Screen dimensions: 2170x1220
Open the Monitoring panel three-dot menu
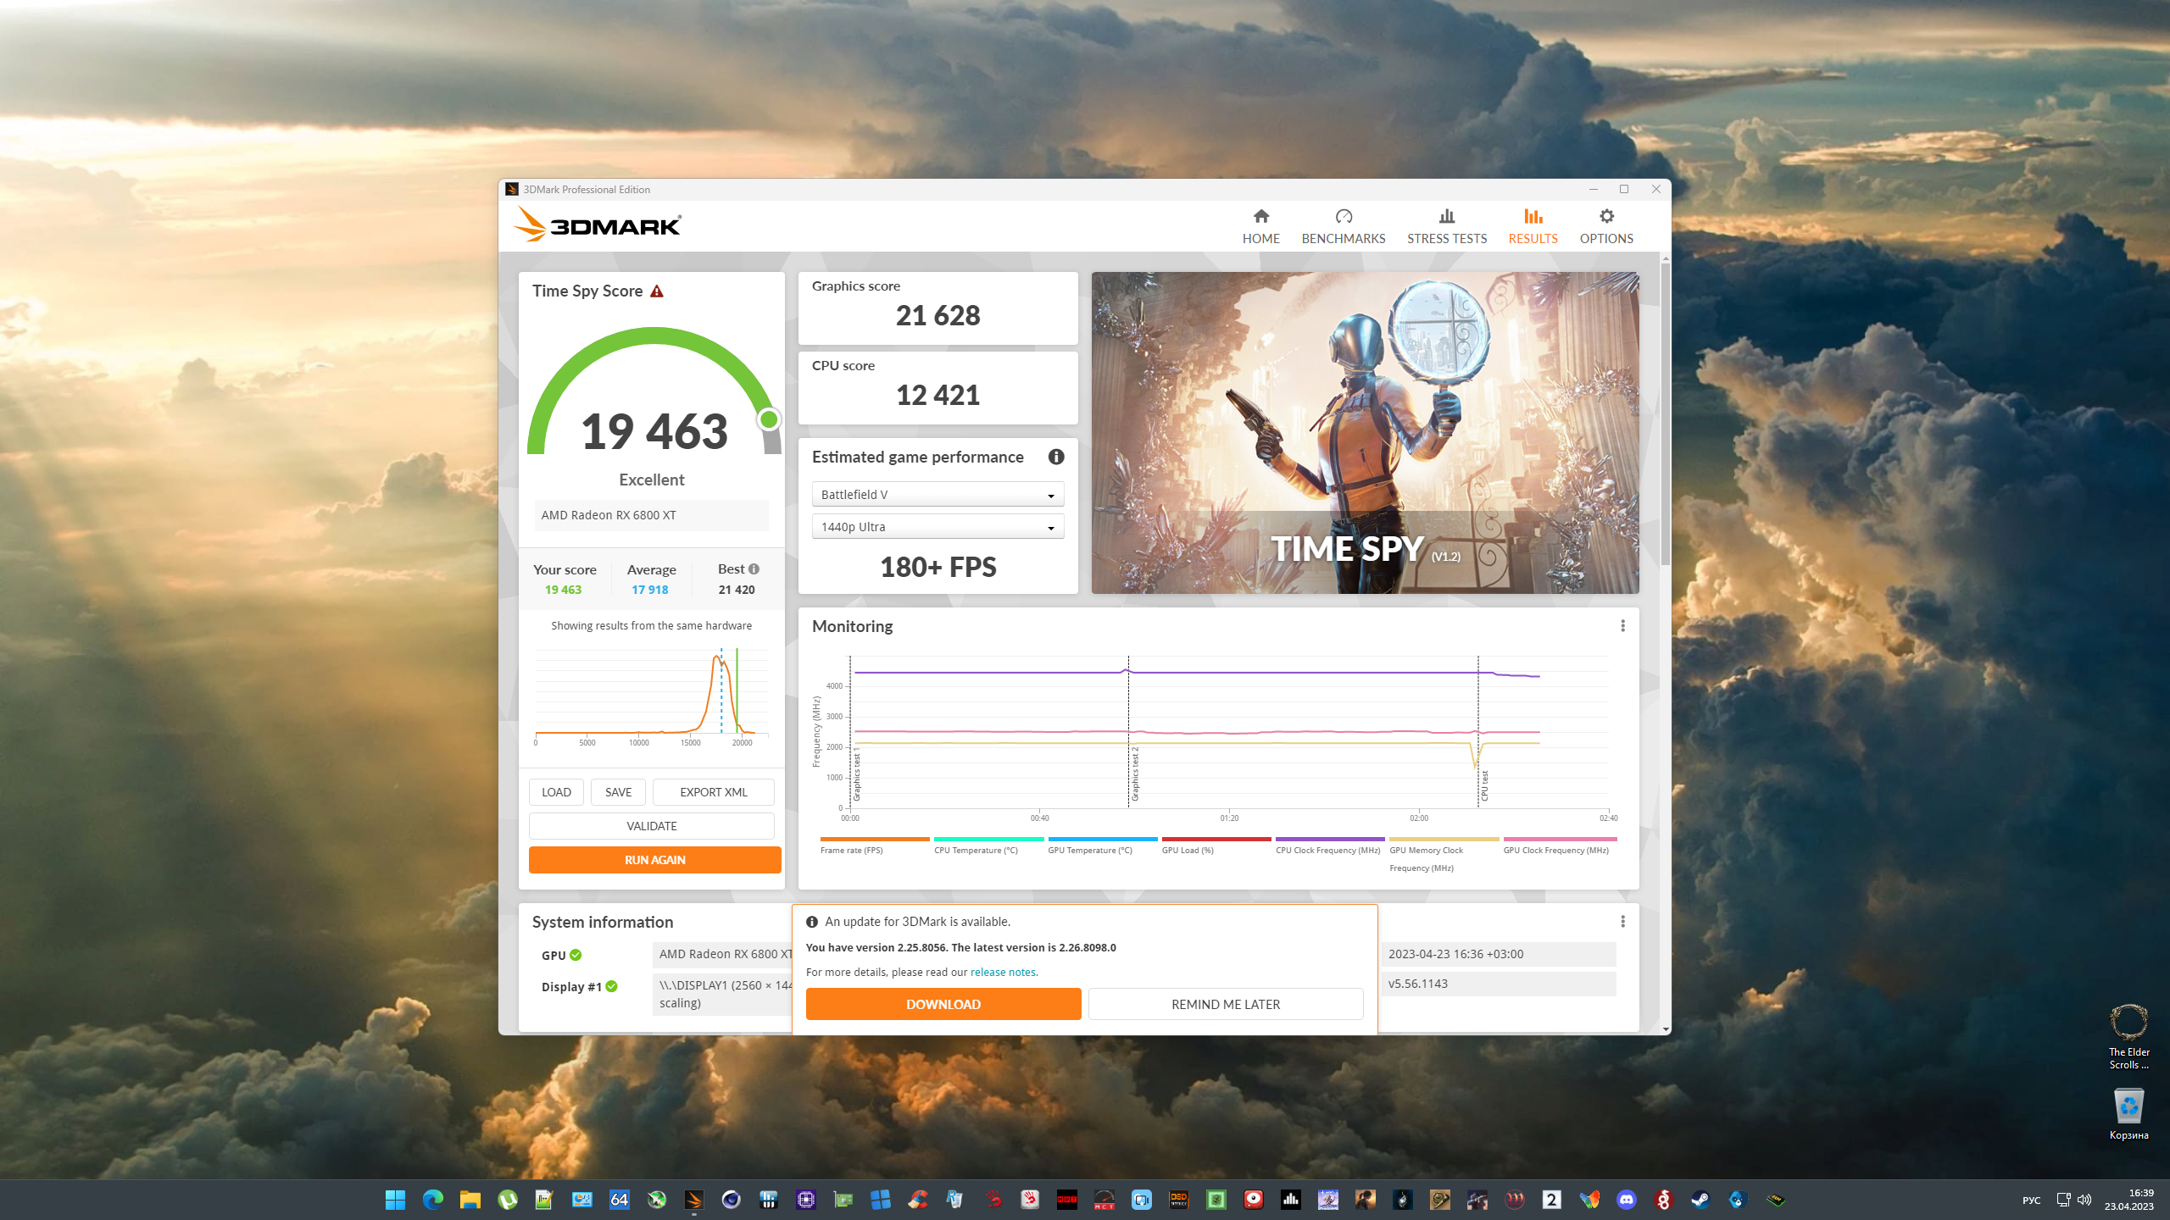(1622, 625)
